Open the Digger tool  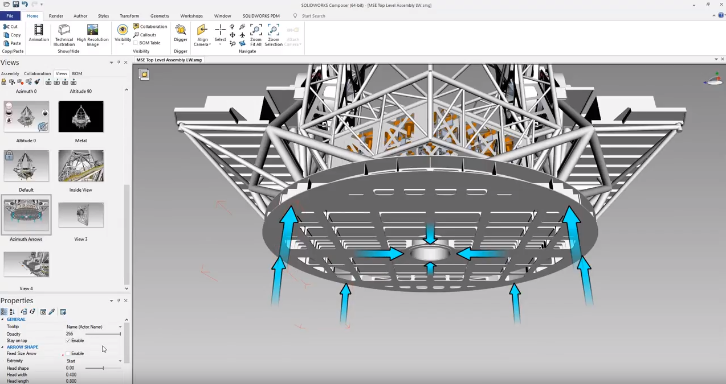tap(181, 33)
